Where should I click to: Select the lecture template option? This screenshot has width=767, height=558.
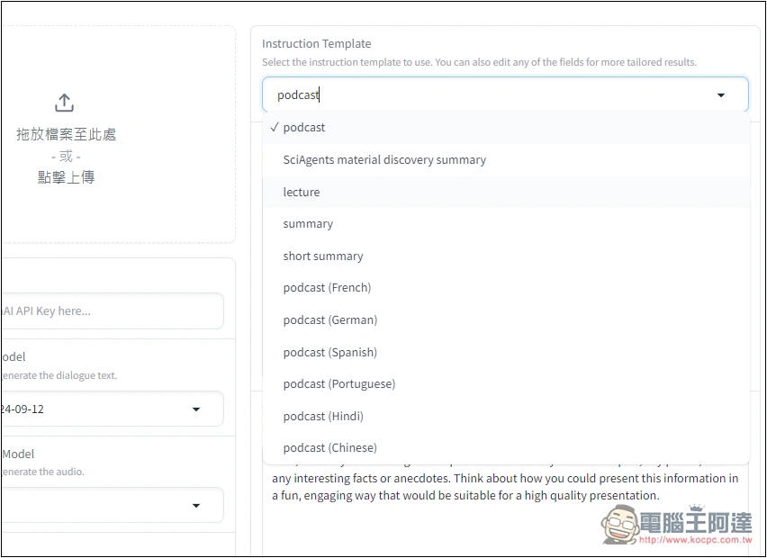pyautogui.click(x=506, y=193)
